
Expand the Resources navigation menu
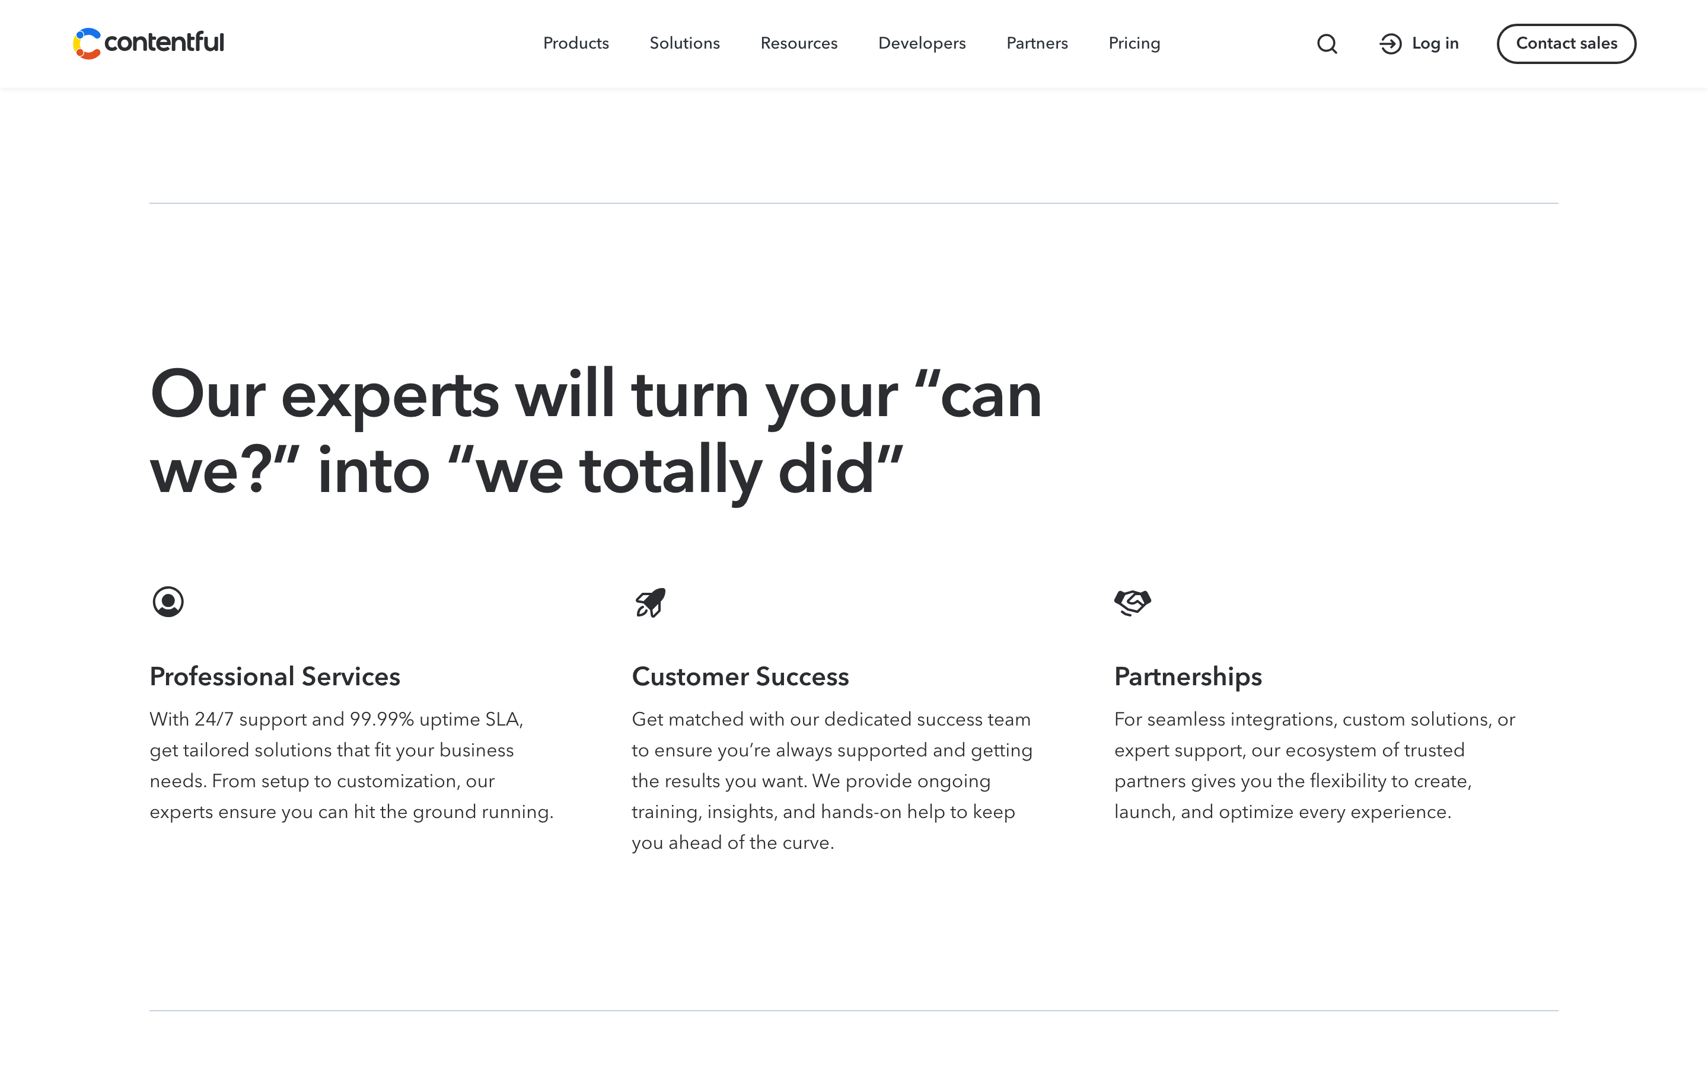point(799,44)
